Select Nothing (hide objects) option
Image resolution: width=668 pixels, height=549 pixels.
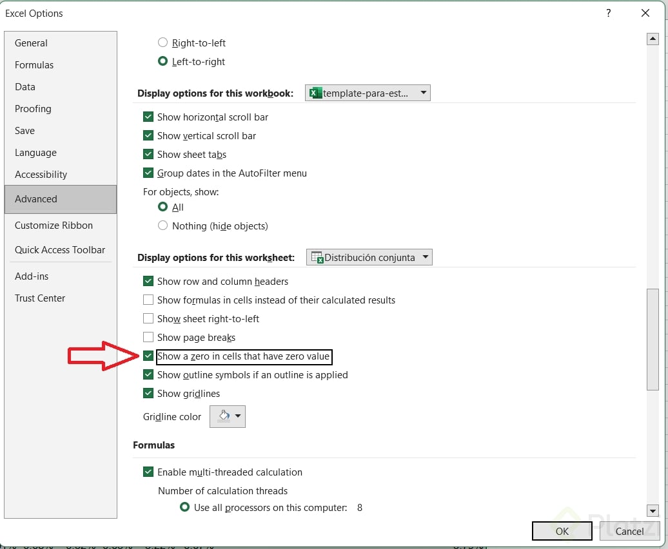(x=162, y=226)
